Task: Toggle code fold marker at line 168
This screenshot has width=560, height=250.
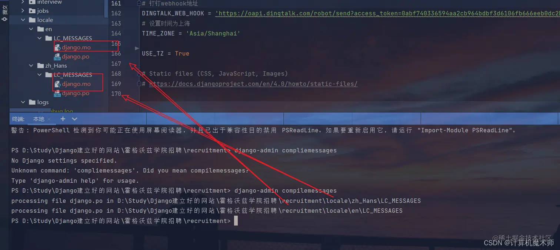Action: tap(139, 74)
